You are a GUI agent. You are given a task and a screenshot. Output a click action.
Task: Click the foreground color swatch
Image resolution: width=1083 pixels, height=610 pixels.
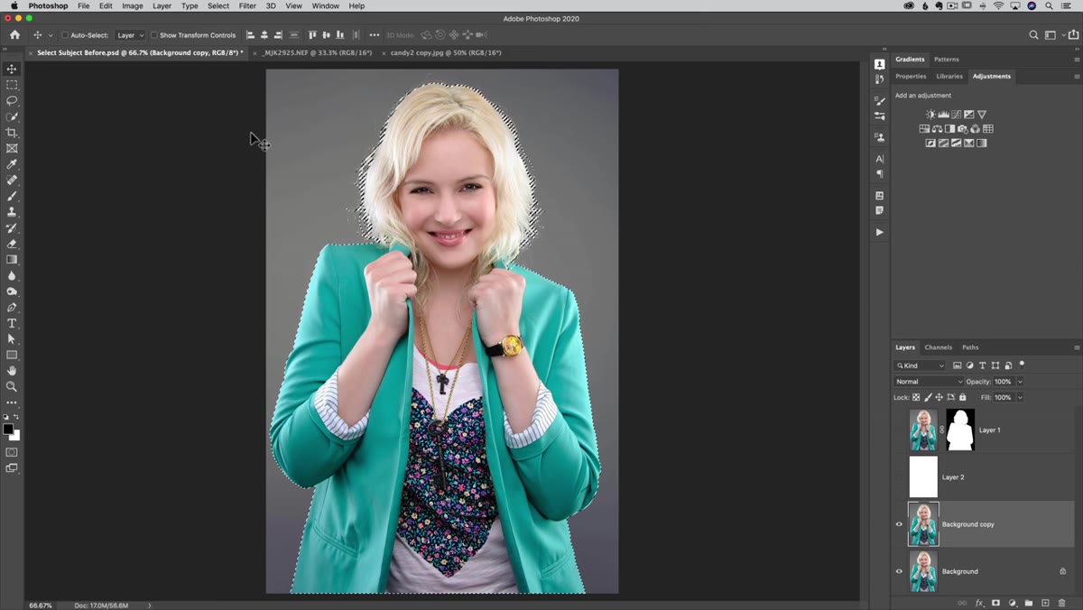(8, 430)
